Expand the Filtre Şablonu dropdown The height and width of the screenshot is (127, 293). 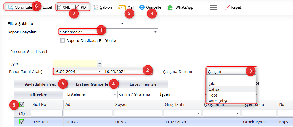click(122, 24)
